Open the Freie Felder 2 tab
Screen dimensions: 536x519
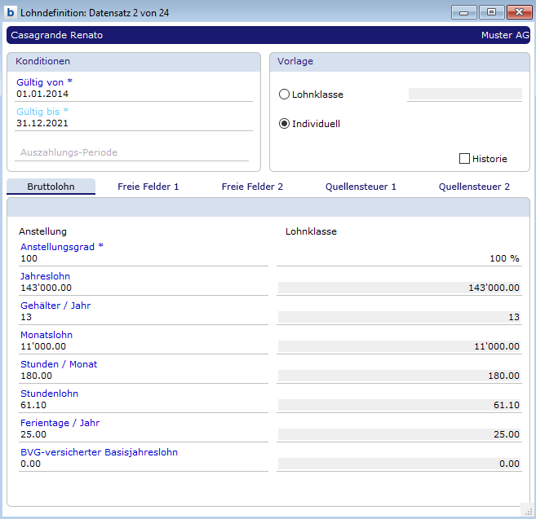[x=252, y=187]
